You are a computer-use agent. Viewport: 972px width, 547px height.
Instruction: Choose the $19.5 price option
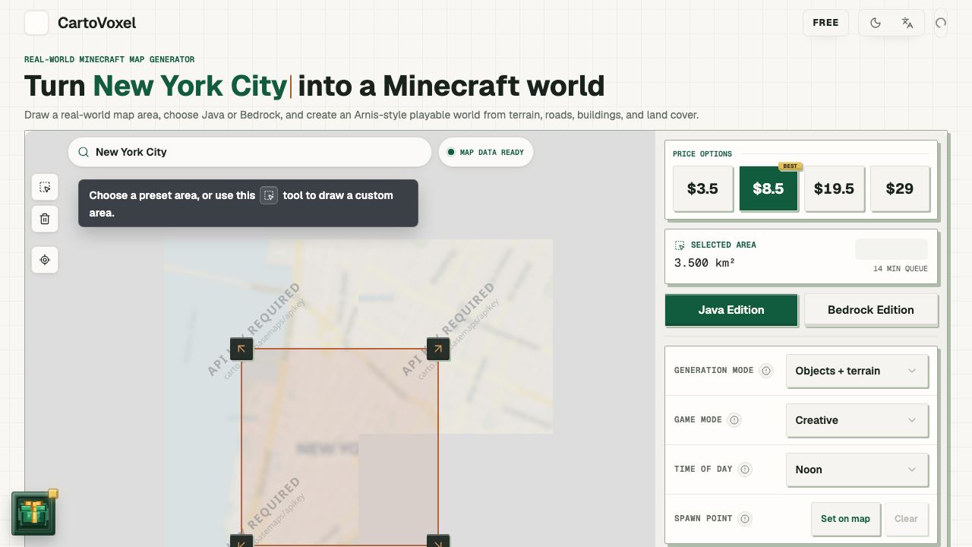point(834,188)
